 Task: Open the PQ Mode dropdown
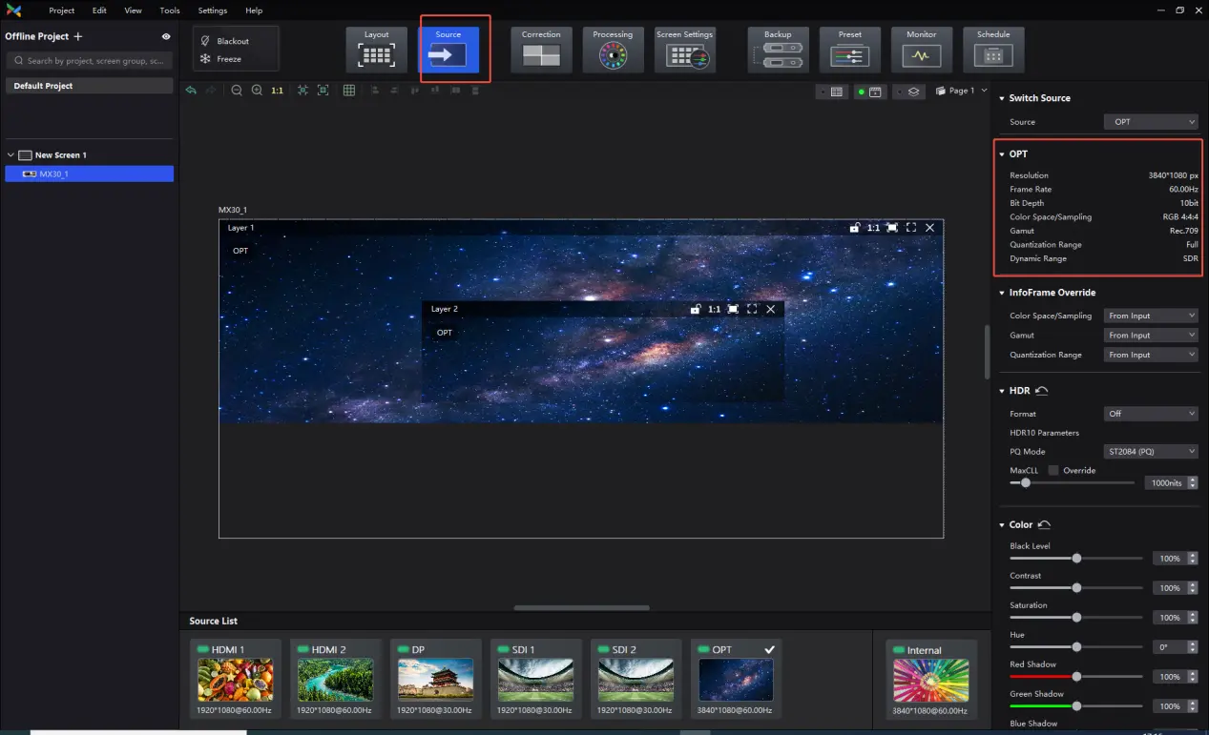(1150, 451)
